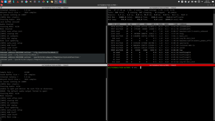The height and width of the screenshot is (121, 215).
Task: Focus the top-left pane title bar
Action: point(55,8)
